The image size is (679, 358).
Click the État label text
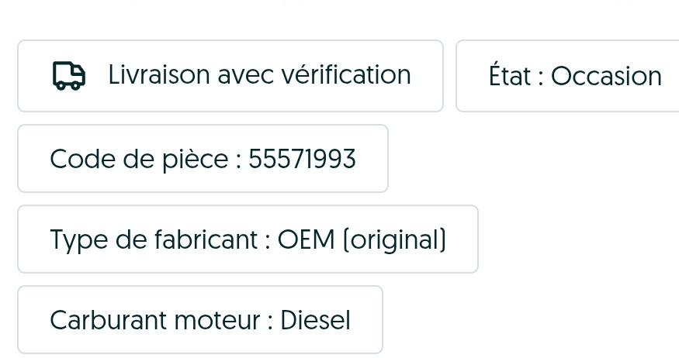(x=510, y=74)
